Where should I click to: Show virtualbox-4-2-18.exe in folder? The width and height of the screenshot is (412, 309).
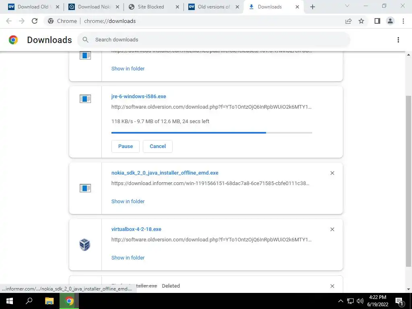pos(128,258)
